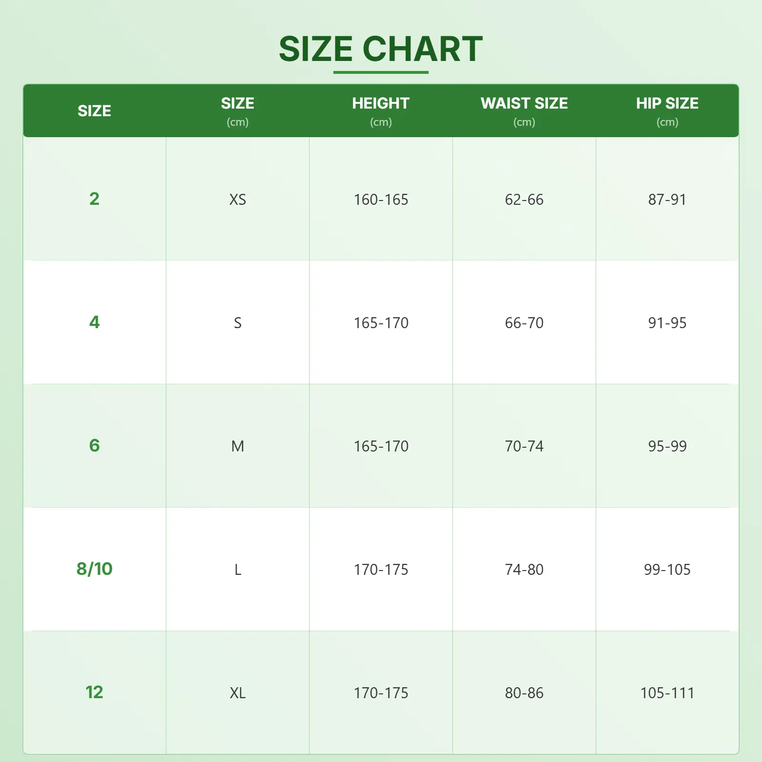Click the 80-86 waist cell
The height and width of the screenshot is (762, 762).
pos(524,692)
